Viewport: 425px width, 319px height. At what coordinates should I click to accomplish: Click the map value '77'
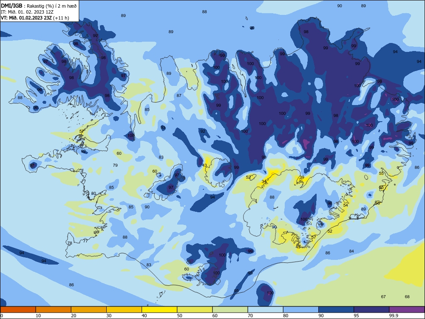point(85,241)
